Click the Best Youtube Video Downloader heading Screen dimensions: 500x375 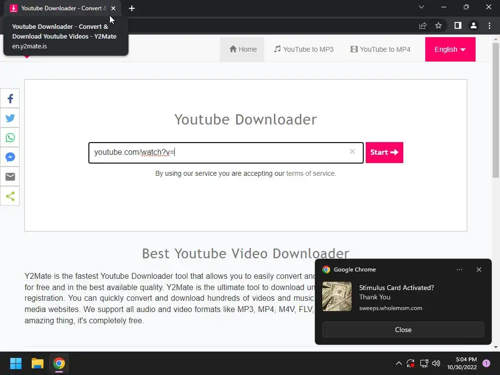tap(246, 254)
